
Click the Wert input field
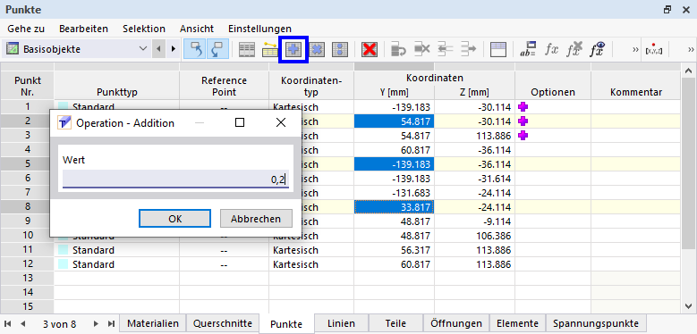tap(175, 180)
